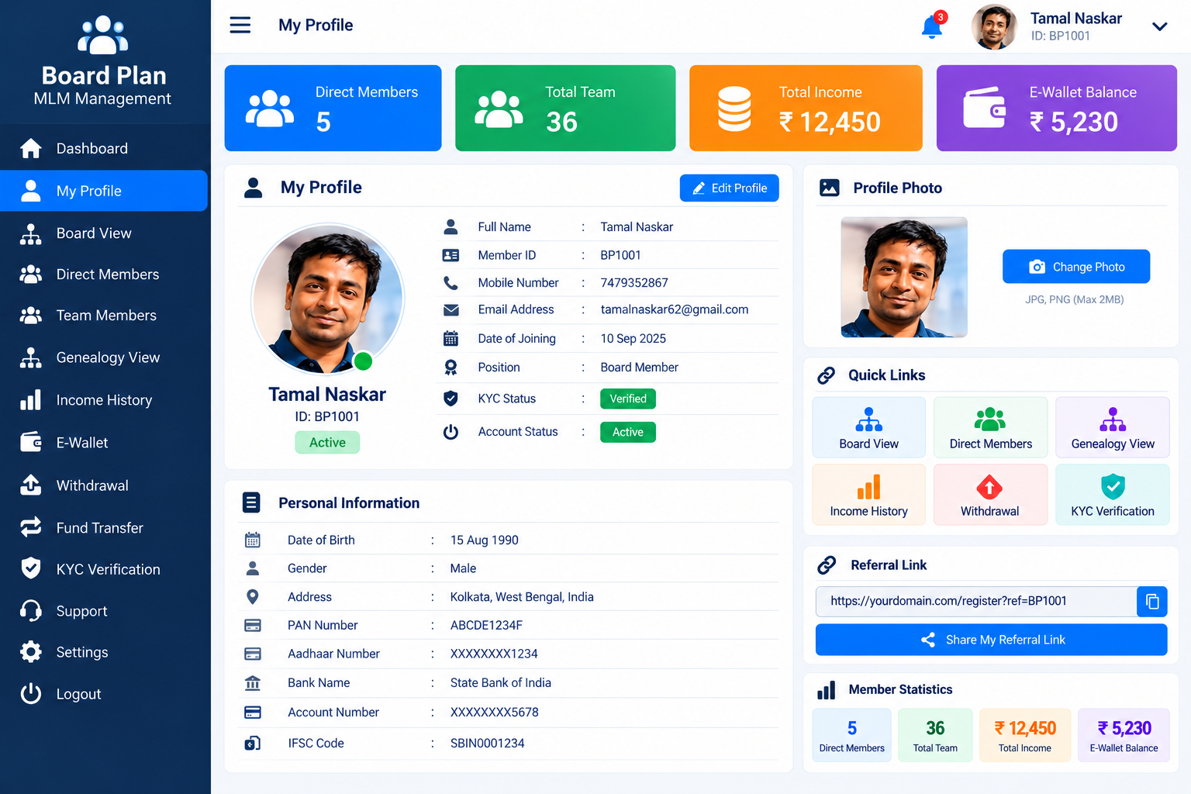Screen dimensions: 1191x794
Task: Click the E-Wallet sidebar icon
Action: (31, 442)
